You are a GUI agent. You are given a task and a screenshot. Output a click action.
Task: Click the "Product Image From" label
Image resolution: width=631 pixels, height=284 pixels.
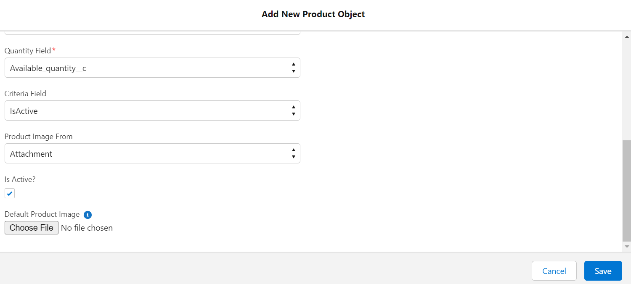(x=38, y=137)
